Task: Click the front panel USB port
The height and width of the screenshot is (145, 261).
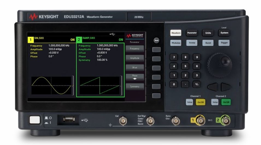Action: (69, 119)
